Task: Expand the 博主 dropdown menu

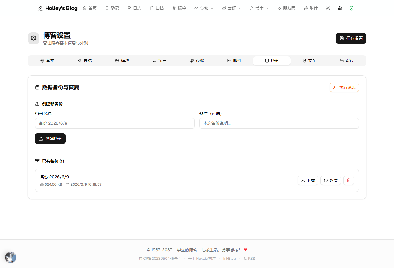Action: [x=259, y=8]
